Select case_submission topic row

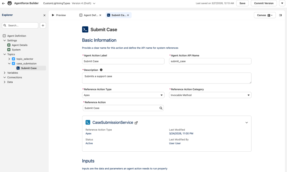pyautogui.click(x=26, y=63)
